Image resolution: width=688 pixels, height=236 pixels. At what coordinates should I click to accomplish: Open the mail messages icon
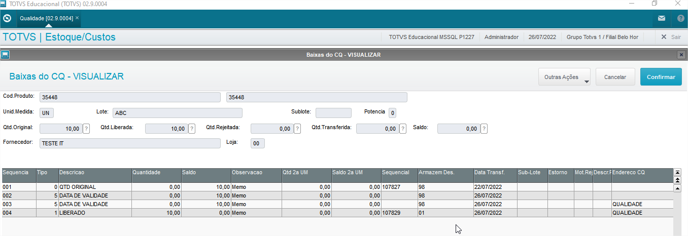pyautogui.click(x=661, y=18)
